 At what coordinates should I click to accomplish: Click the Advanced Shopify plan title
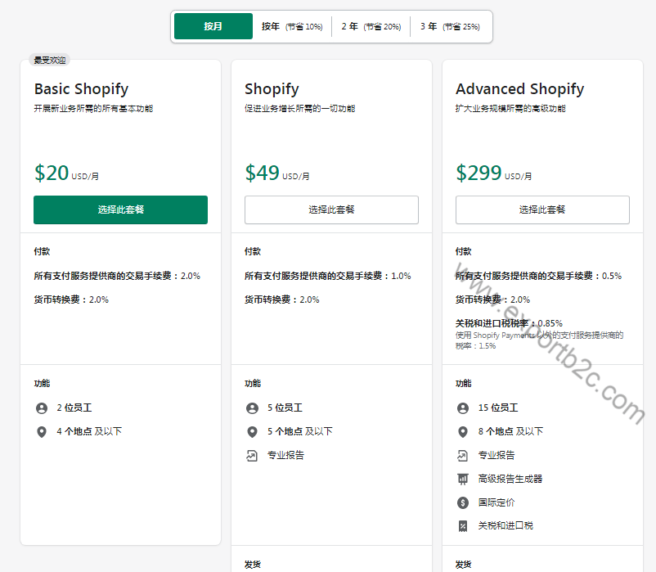tap(519, 89)
